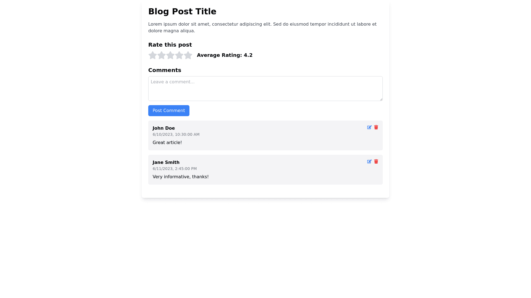The height and width of the screenshot is (298, 531).
Task: Click the "Very informative, thanks!" comment text
Action: click(x=181, y=177)
